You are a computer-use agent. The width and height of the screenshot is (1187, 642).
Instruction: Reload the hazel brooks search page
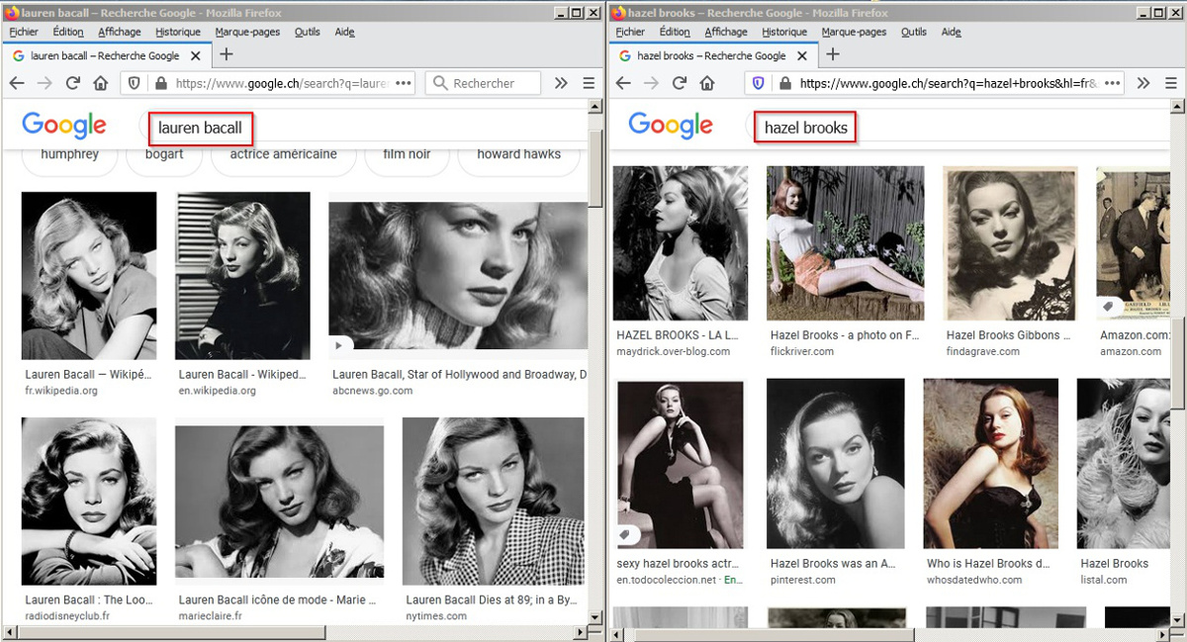680,83
